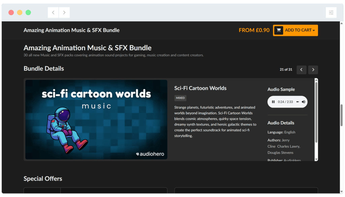Click the details panel scroll up arrow
Screen dimensions: 345x197
coord(316,80)
